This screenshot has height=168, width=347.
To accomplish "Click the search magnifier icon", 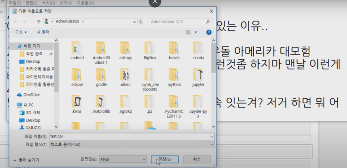I will coord(207,22).
